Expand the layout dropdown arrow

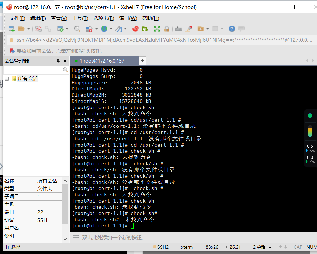coord(222,29)
